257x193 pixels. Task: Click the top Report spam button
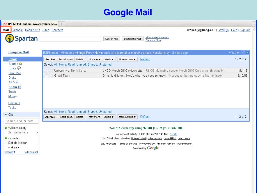66,59
